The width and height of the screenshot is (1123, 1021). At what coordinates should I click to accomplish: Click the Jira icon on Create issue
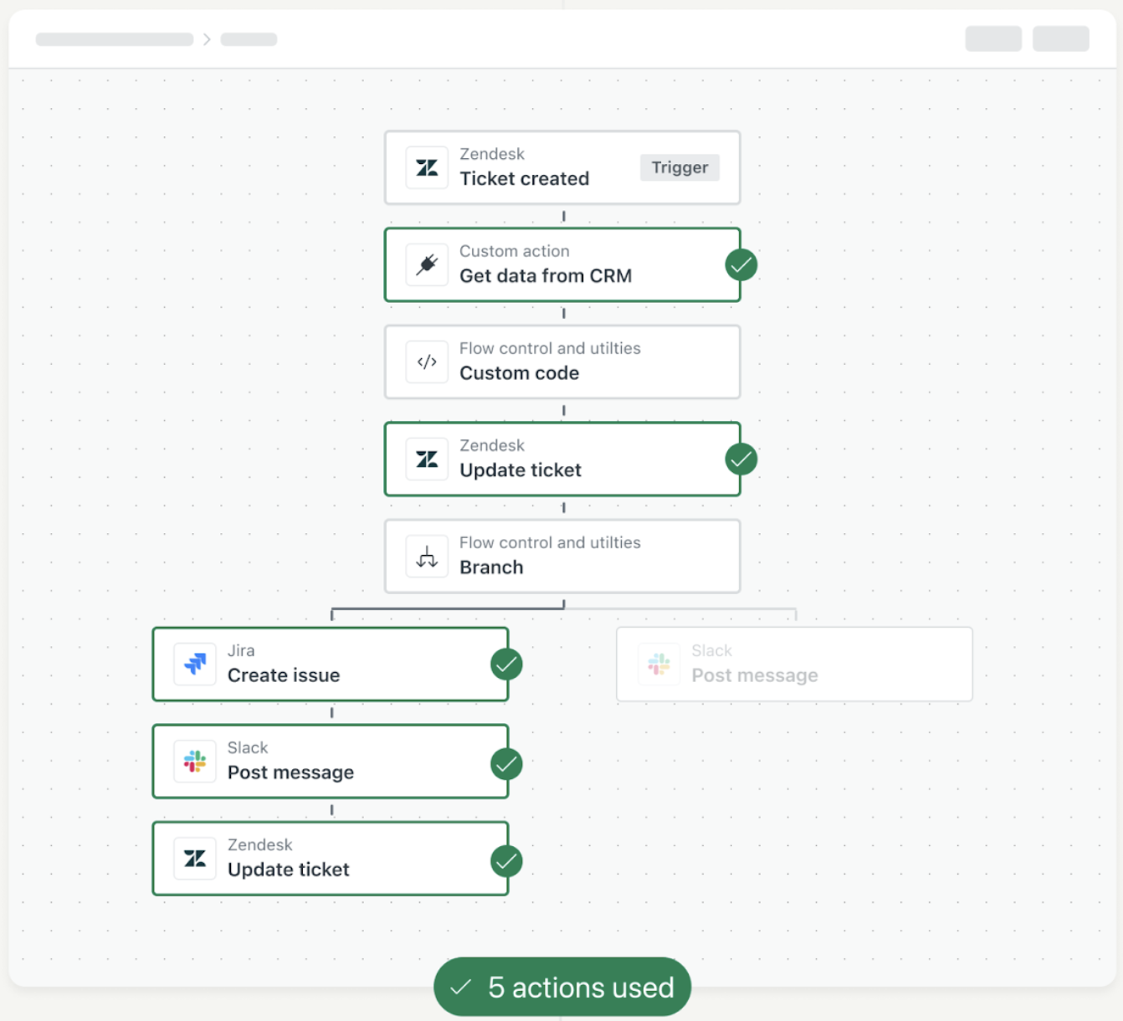(195, 664)
